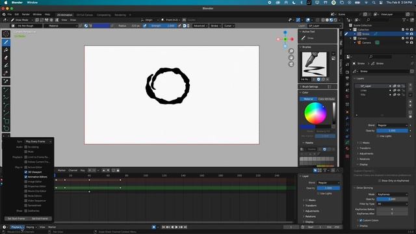Toggle auto keying record button

click(x=153, y=227)
